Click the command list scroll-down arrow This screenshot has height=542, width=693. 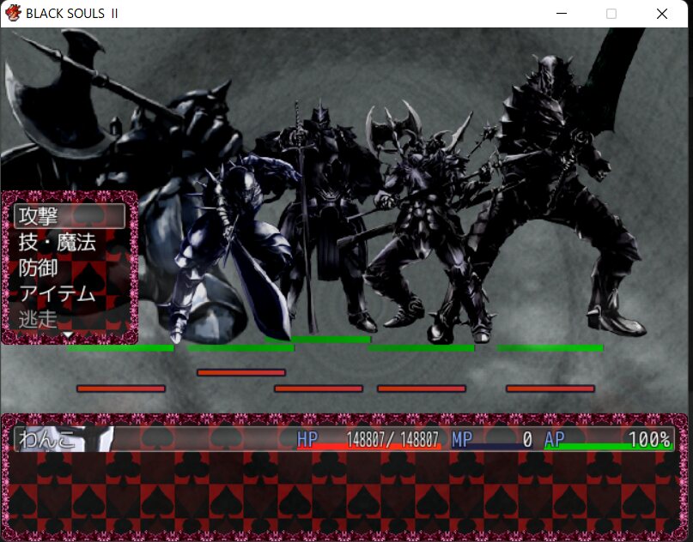pyautogui.click(x=68, y=335)
